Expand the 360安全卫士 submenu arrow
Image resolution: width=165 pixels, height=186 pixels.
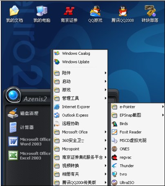coord(105,141)
